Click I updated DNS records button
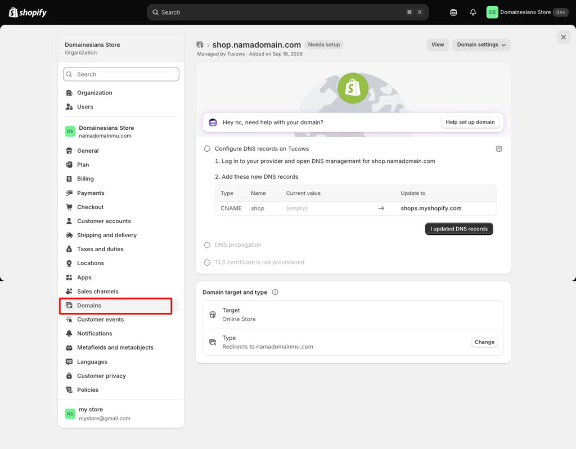 click(x=459, y=229)
